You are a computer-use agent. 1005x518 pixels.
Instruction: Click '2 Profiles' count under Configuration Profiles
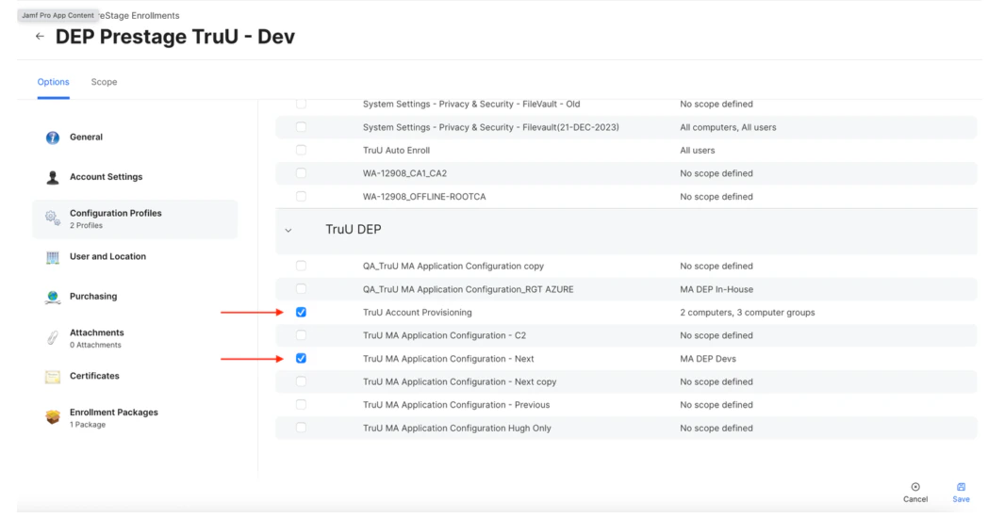[x=86, y=225]
